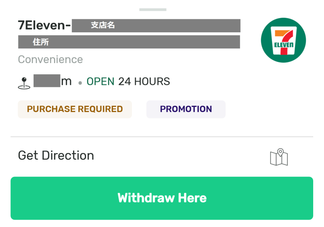Click the divider line above Get Direction

162,137
